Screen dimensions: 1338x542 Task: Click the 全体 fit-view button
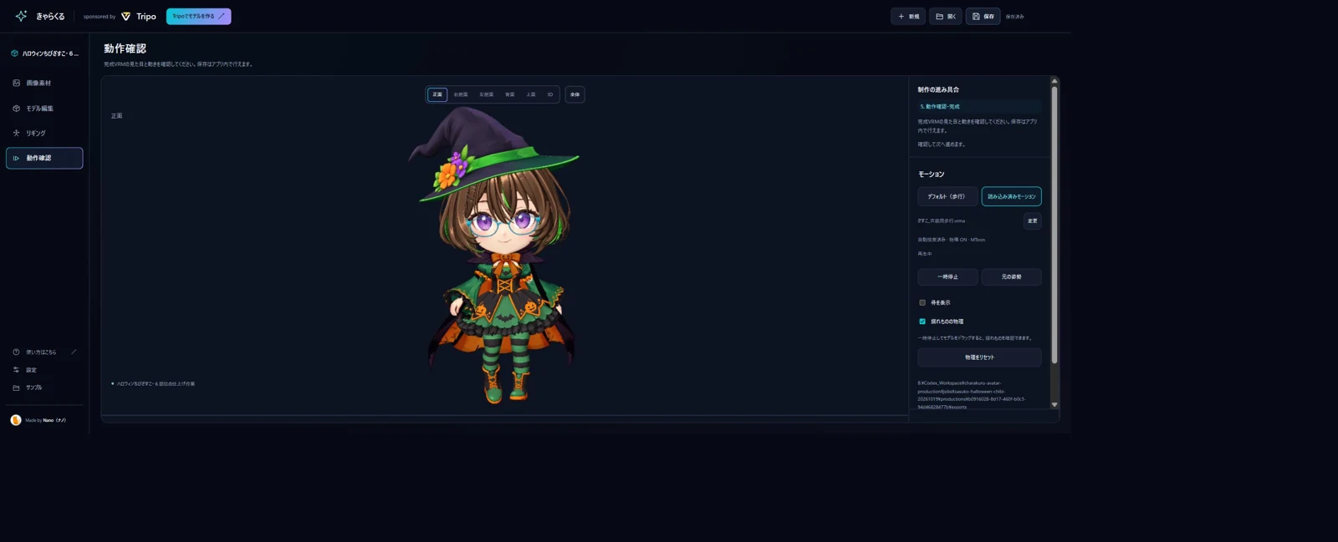[x=575, y=94]
